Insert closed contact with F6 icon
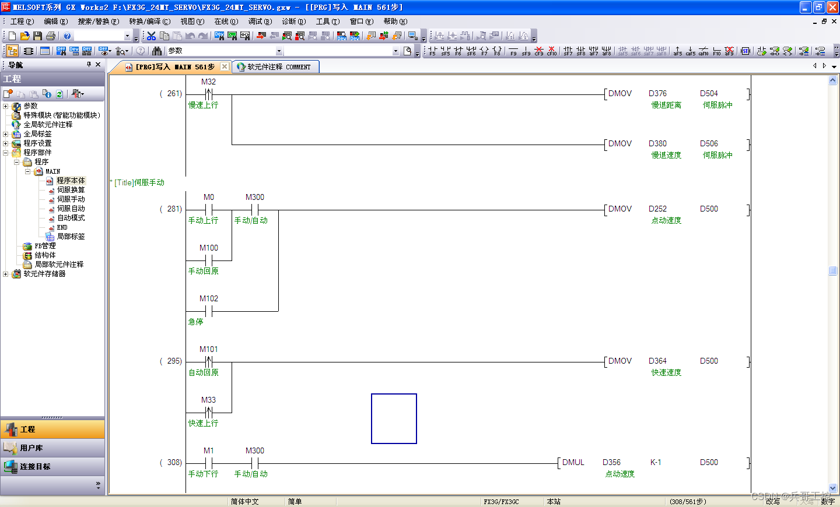Viewport: 840px width, 507px height. click(x=459, y=51)
